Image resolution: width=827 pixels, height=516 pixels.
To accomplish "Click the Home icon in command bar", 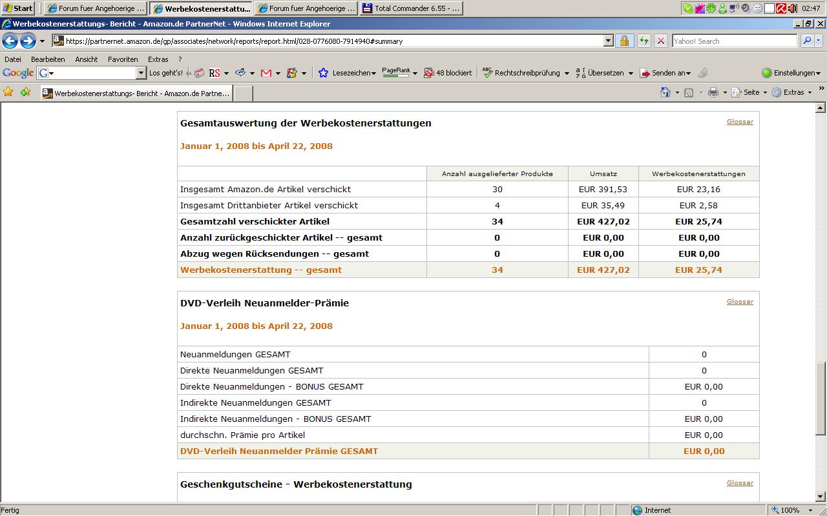I will pos(665,92).
